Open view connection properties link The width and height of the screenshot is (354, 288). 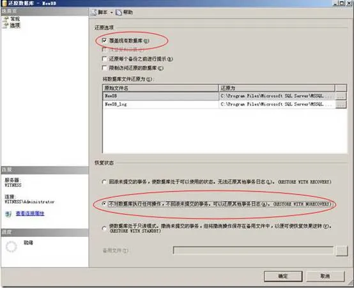[x=30, y=213]
